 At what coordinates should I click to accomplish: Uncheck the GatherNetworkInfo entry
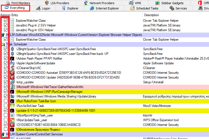coord(6,87)
